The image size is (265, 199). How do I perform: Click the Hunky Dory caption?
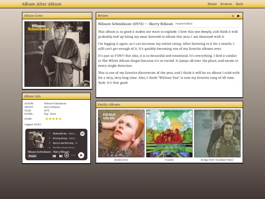click(x=121, y=160)
